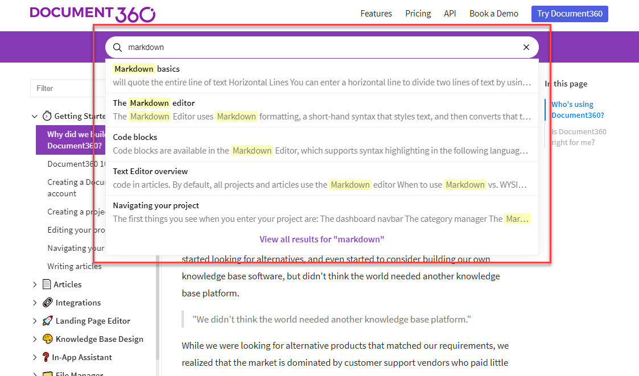Image resolution: width=639 pixels, height=376 pixels.
Task: Expand the Articles section
Action: 35,284
